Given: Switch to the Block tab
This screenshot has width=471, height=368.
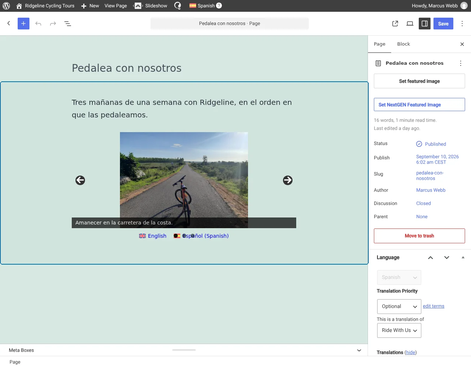Looking at the screenshot, I should [404, 44].
